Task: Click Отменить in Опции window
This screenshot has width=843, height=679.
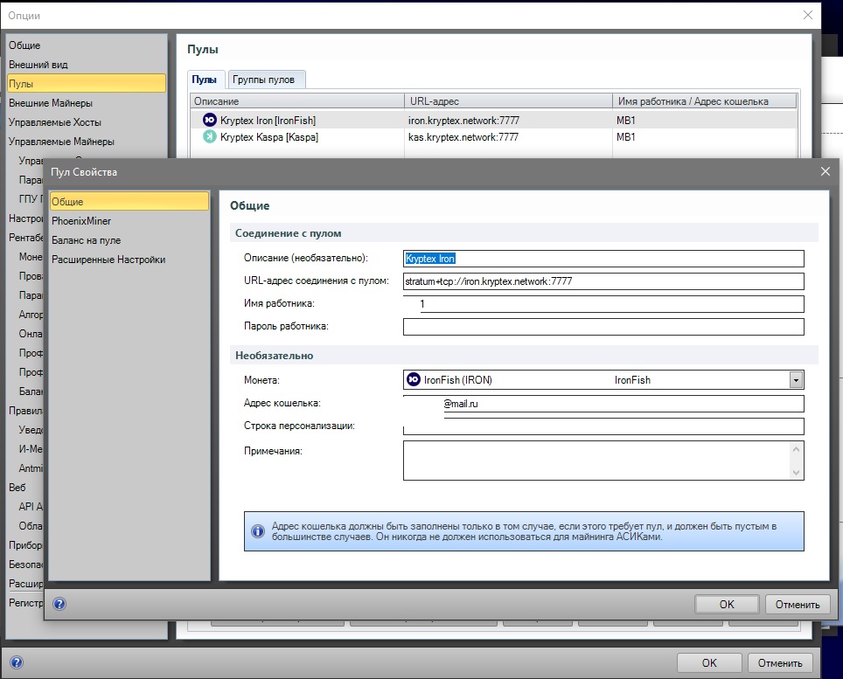Action: tap(780, 663)
